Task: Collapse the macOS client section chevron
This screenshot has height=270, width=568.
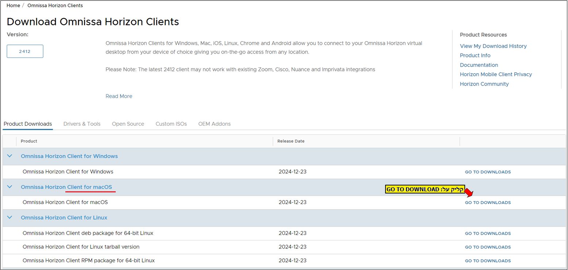Action: (x=10, y=187)
